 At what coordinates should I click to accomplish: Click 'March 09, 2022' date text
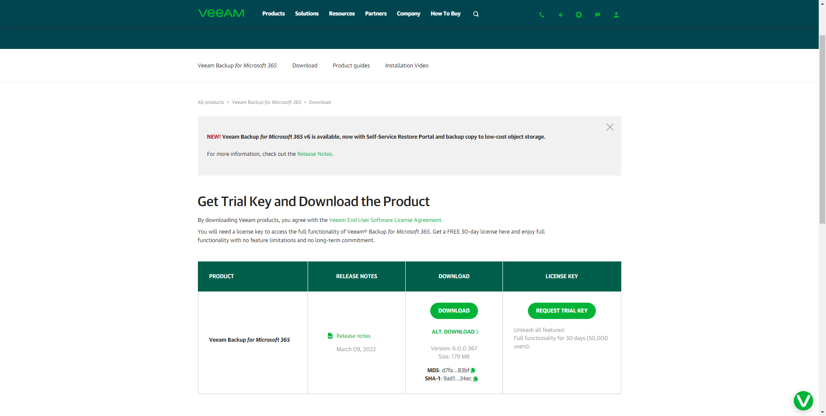[x=356, y=349]
